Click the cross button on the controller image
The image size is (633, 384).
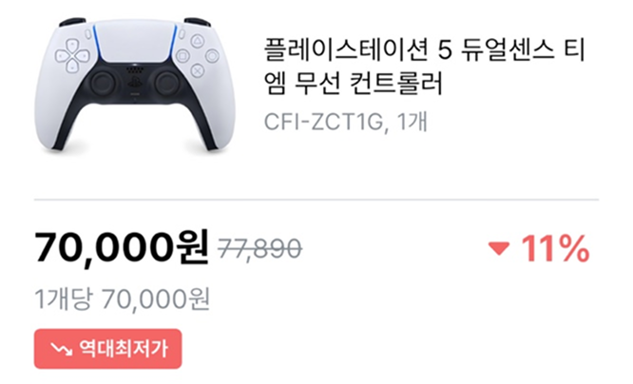[x=197, y=70]
